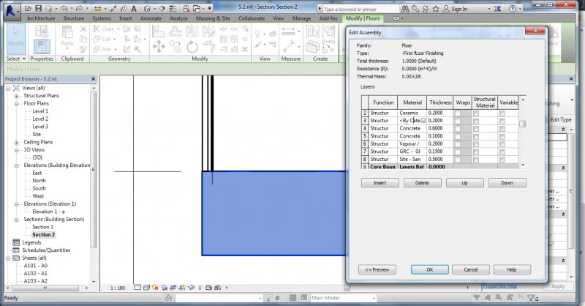
Task: Click material browse button in row 3
Action: click(x=423, y=121)
